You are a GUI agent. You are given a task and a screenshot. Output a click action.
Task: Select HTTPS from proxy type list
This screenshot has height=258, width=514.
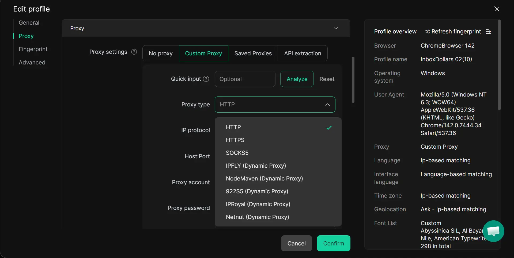[x=235, y=140]
